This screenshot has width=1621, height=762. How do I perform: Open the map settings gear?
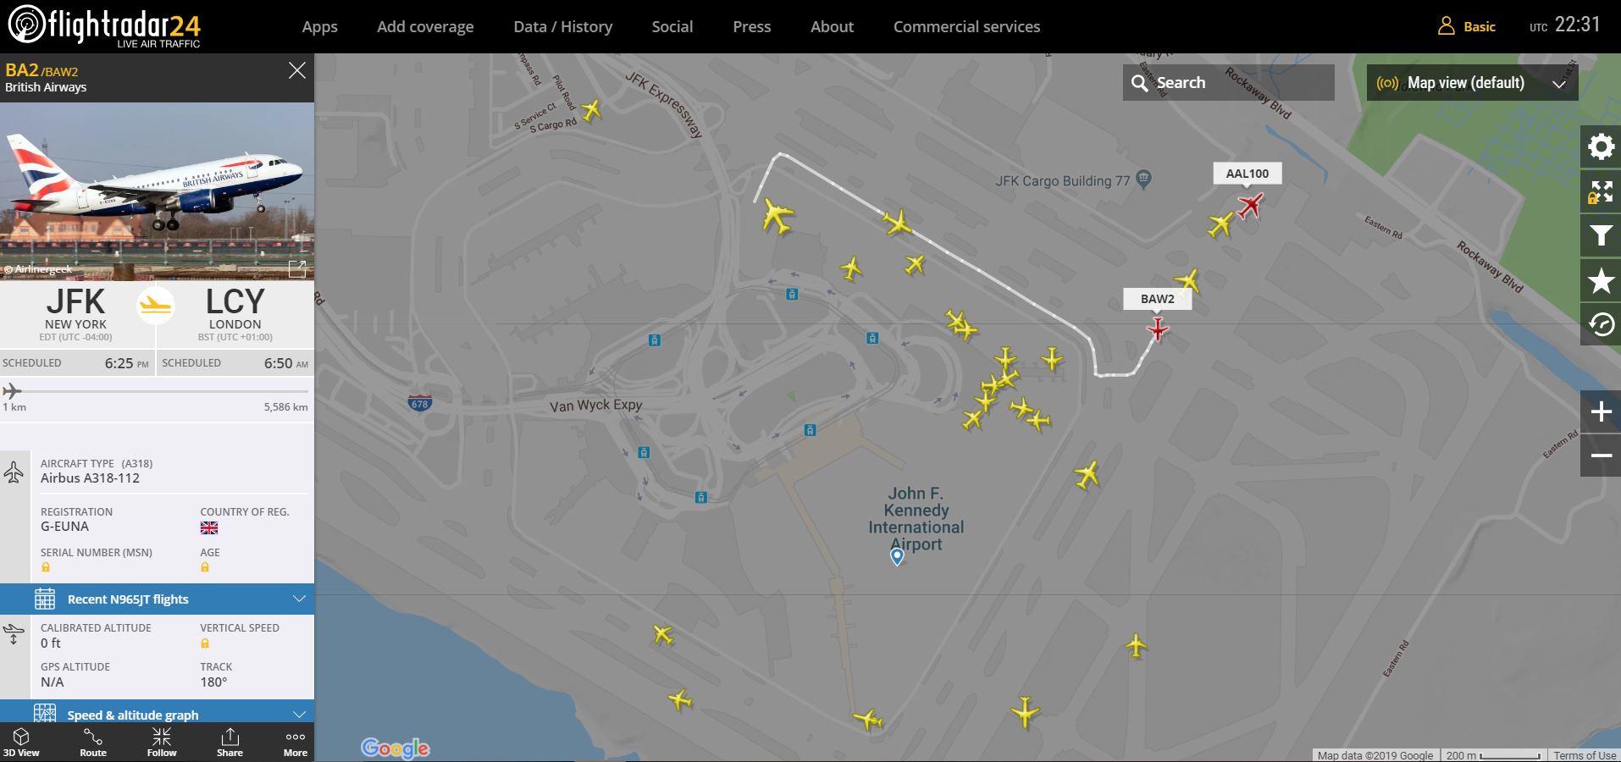pos(1601,148)
